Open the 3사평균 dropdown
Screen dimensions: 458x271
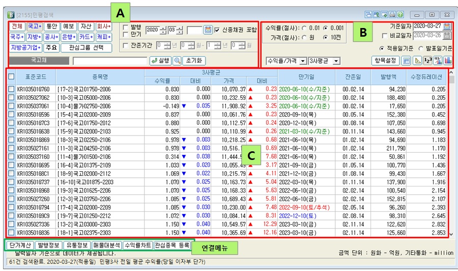tap(324, 61)
